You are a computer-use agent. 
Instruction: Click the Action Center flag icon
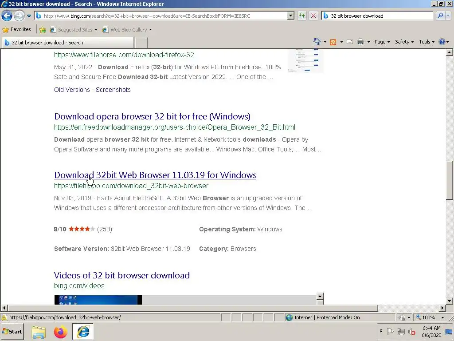pyautogui.click(x=390, y=331)
